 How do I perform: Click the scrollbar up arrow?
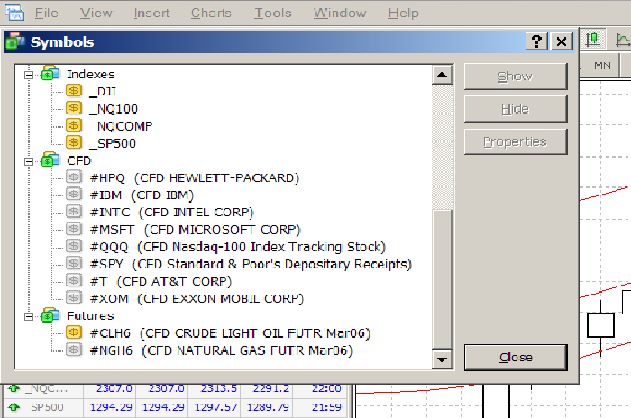443,75
